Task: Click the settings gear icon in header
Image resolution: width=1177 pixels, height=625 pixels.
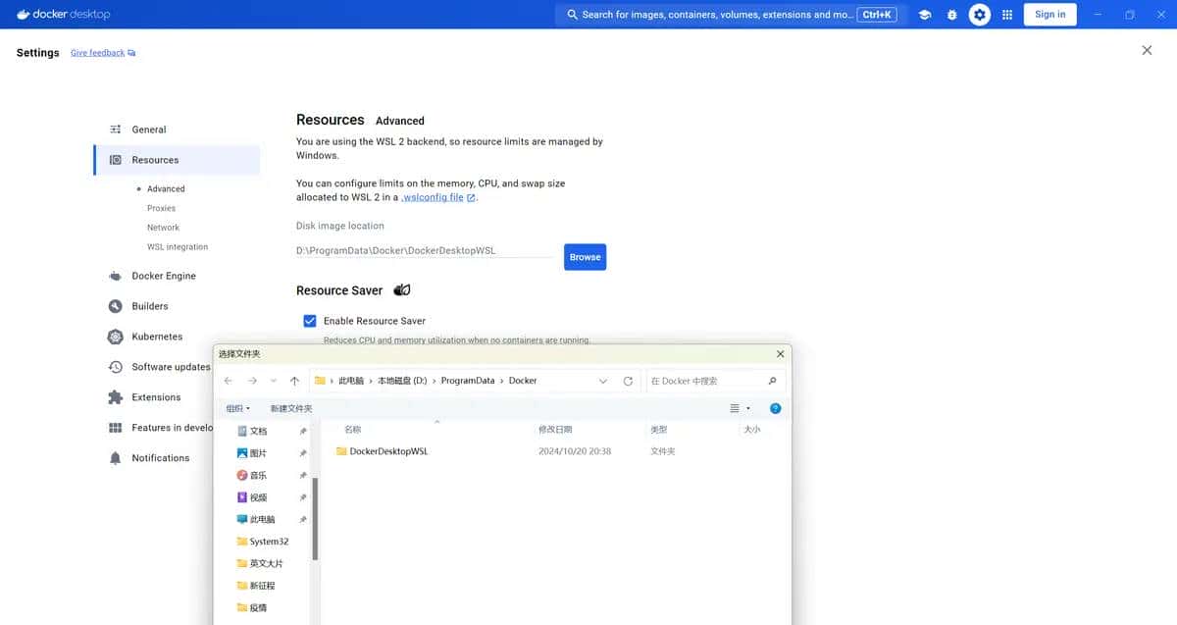Action: 979,15
